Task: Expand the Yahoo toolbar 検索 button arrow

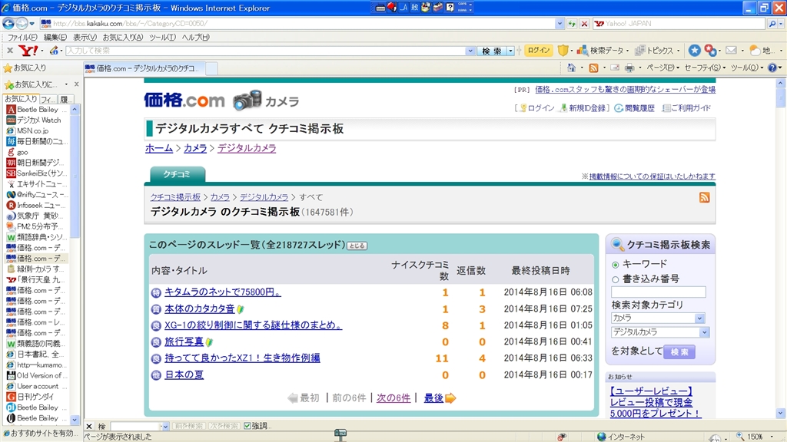Action: (x=510, y=51)
